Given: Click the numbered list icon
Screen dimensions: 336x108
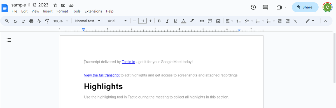Looking at the screenshot, I should 269,21.
